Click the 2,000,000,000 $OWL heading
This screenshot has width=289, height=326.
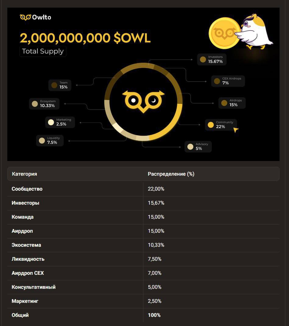[x=85, y=38]
